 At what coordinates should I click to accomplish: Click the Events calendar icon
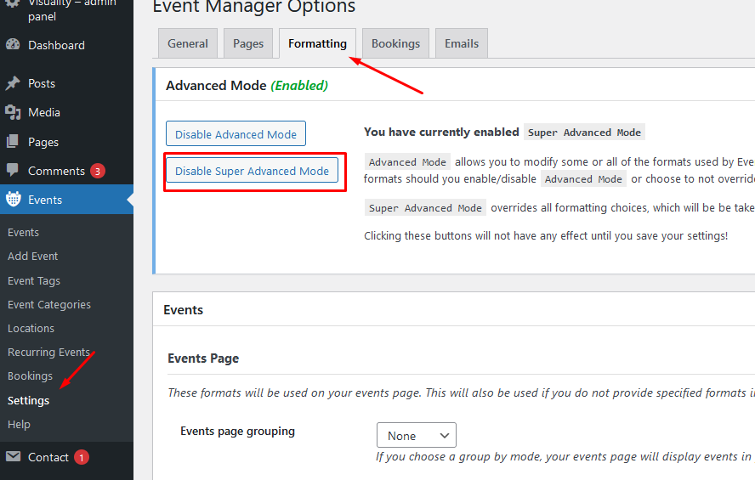pos(13,200)
